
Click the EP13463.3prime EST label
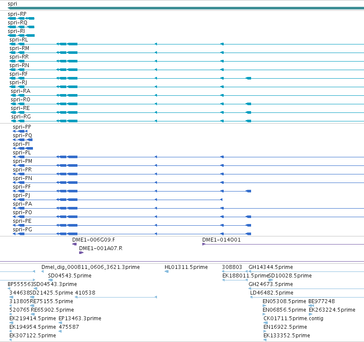(80, 318)
